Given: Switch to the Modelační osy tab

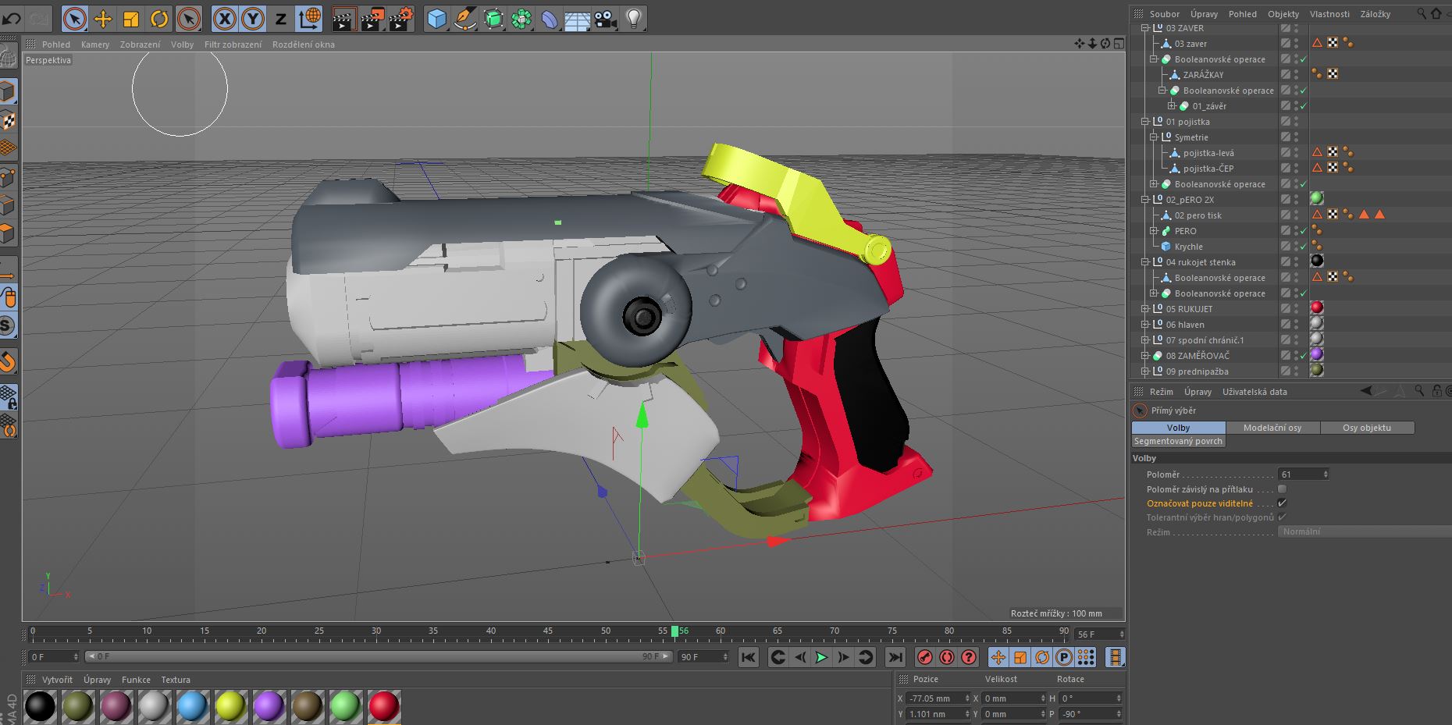Looking at the screenshot, I should [x=1272, y=428].
